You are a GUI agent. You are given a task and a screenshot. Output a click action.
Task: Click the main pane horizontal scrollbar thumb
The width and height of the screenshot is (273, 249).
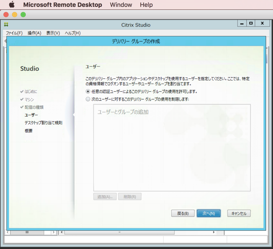pos(119,232)
